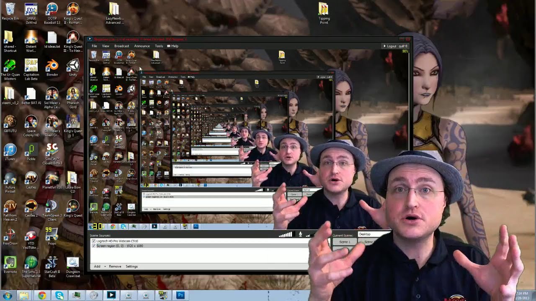The width and height of the screenshot is (536, 301).
Task: Expand the Add source dropdown arrow
Action: point(105,266)
